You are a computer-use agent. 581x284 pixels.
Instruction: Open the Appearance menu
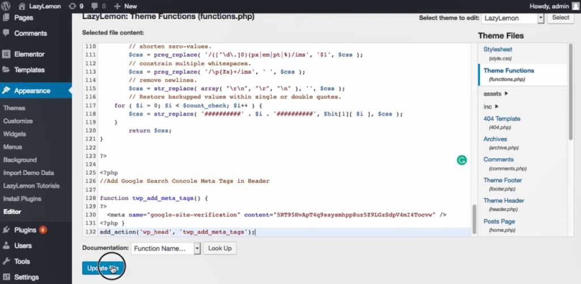coord(32,91)
